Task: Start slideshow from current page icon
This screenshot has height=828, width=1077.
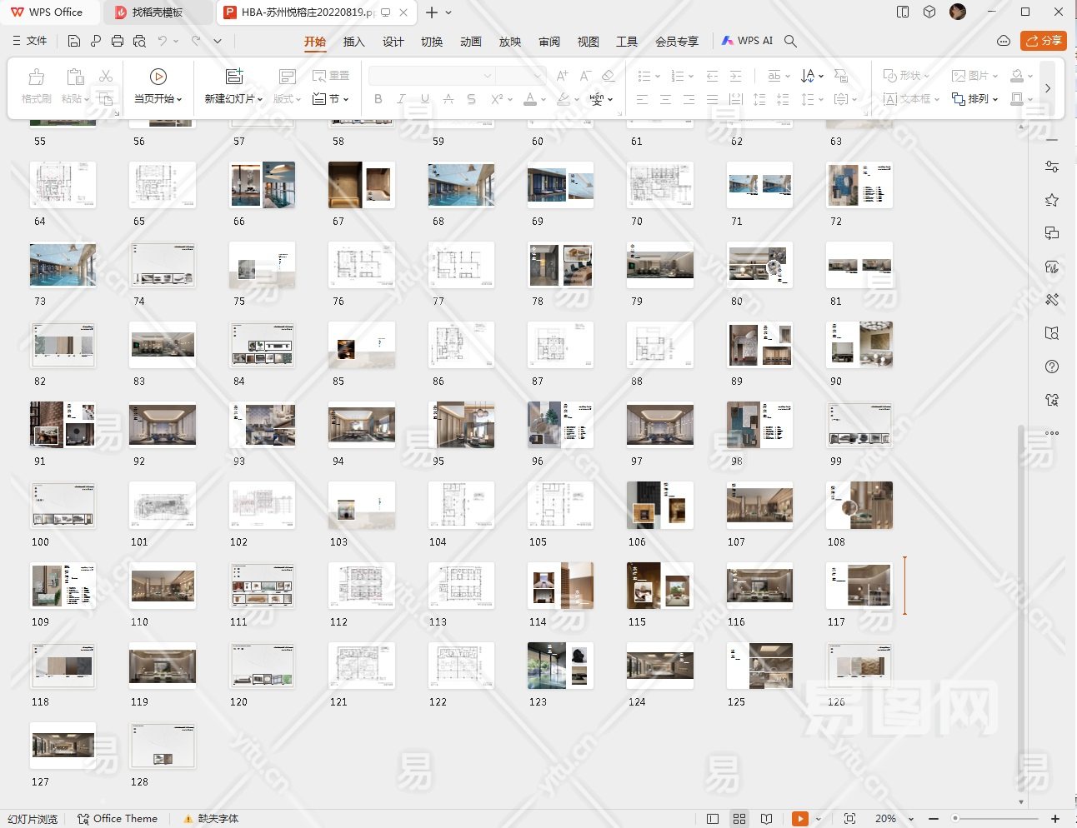Action: click(x=158, y=77)
